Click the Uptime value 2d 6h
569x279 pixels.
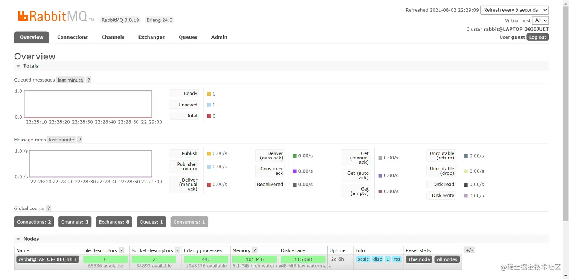click(x=337, y=259)
